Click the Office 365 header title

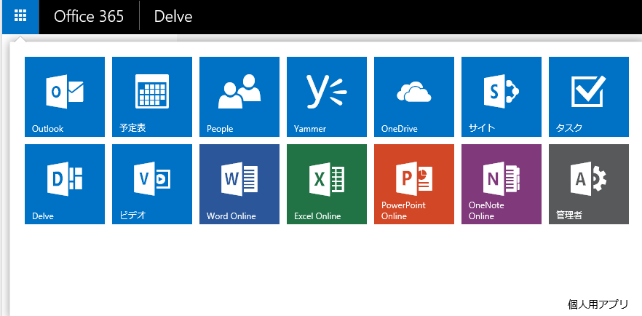click(x=89, y=16)
